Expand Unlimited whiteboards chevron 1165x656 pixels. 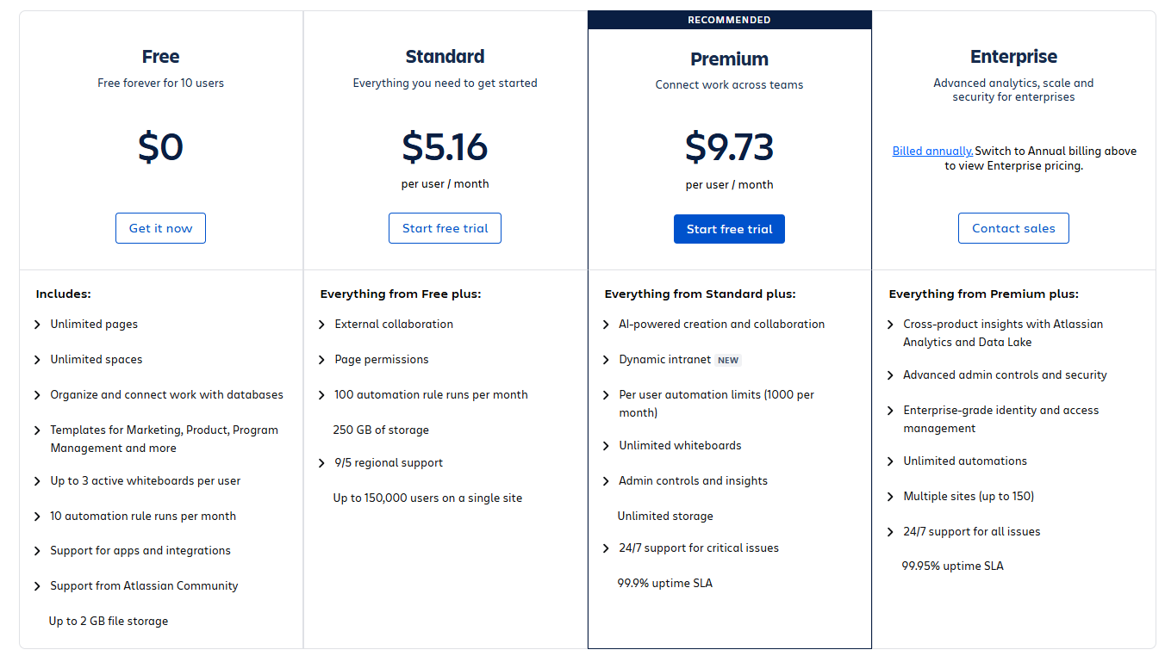coord(607,446)
